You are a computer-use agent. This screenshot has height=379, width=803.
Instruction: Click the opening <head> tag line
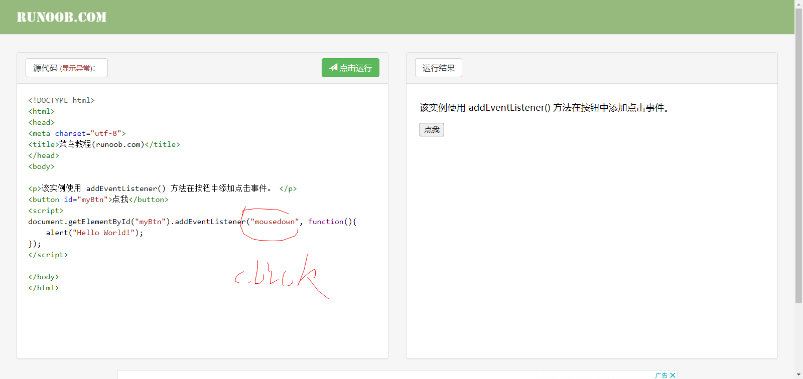click(41, 122)
